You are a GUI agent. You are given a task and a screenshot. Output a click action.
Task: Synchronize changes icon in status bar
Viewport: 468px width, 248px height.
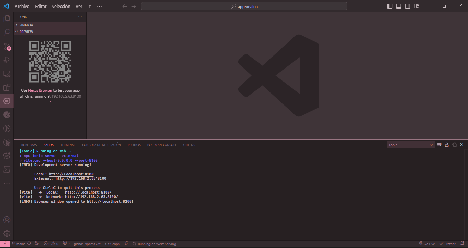tap(29, 244)
